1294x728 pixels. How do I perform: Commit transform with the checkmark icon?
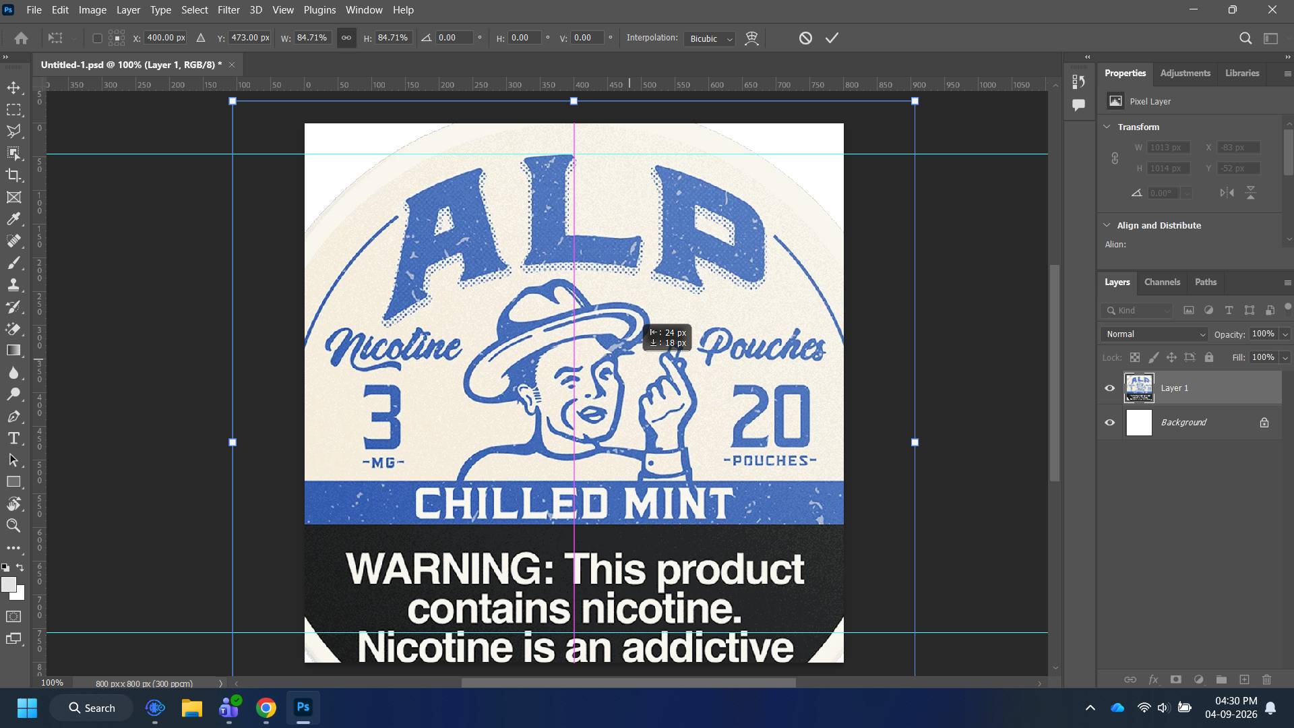[x=832, y=38]
